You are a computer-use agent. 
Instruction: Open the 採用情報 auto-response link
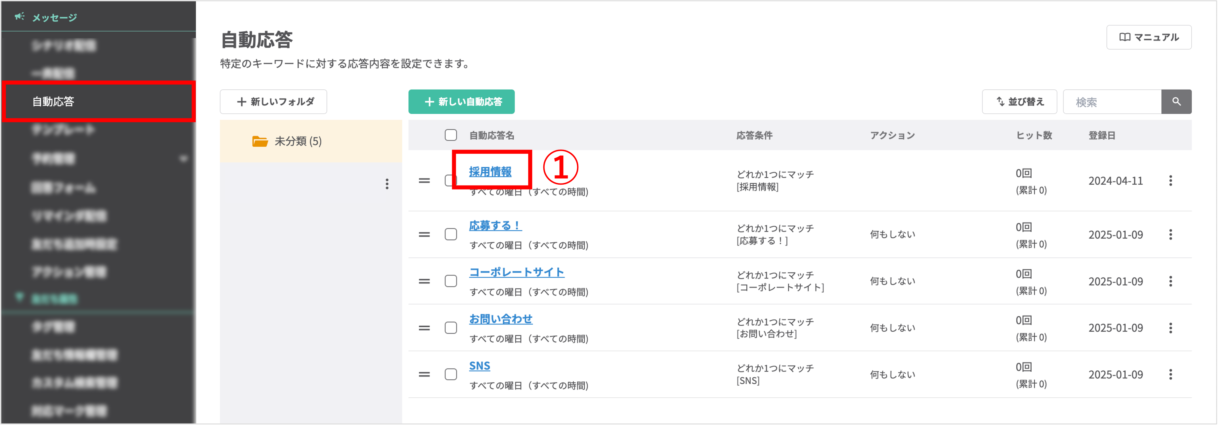[490, 172]
